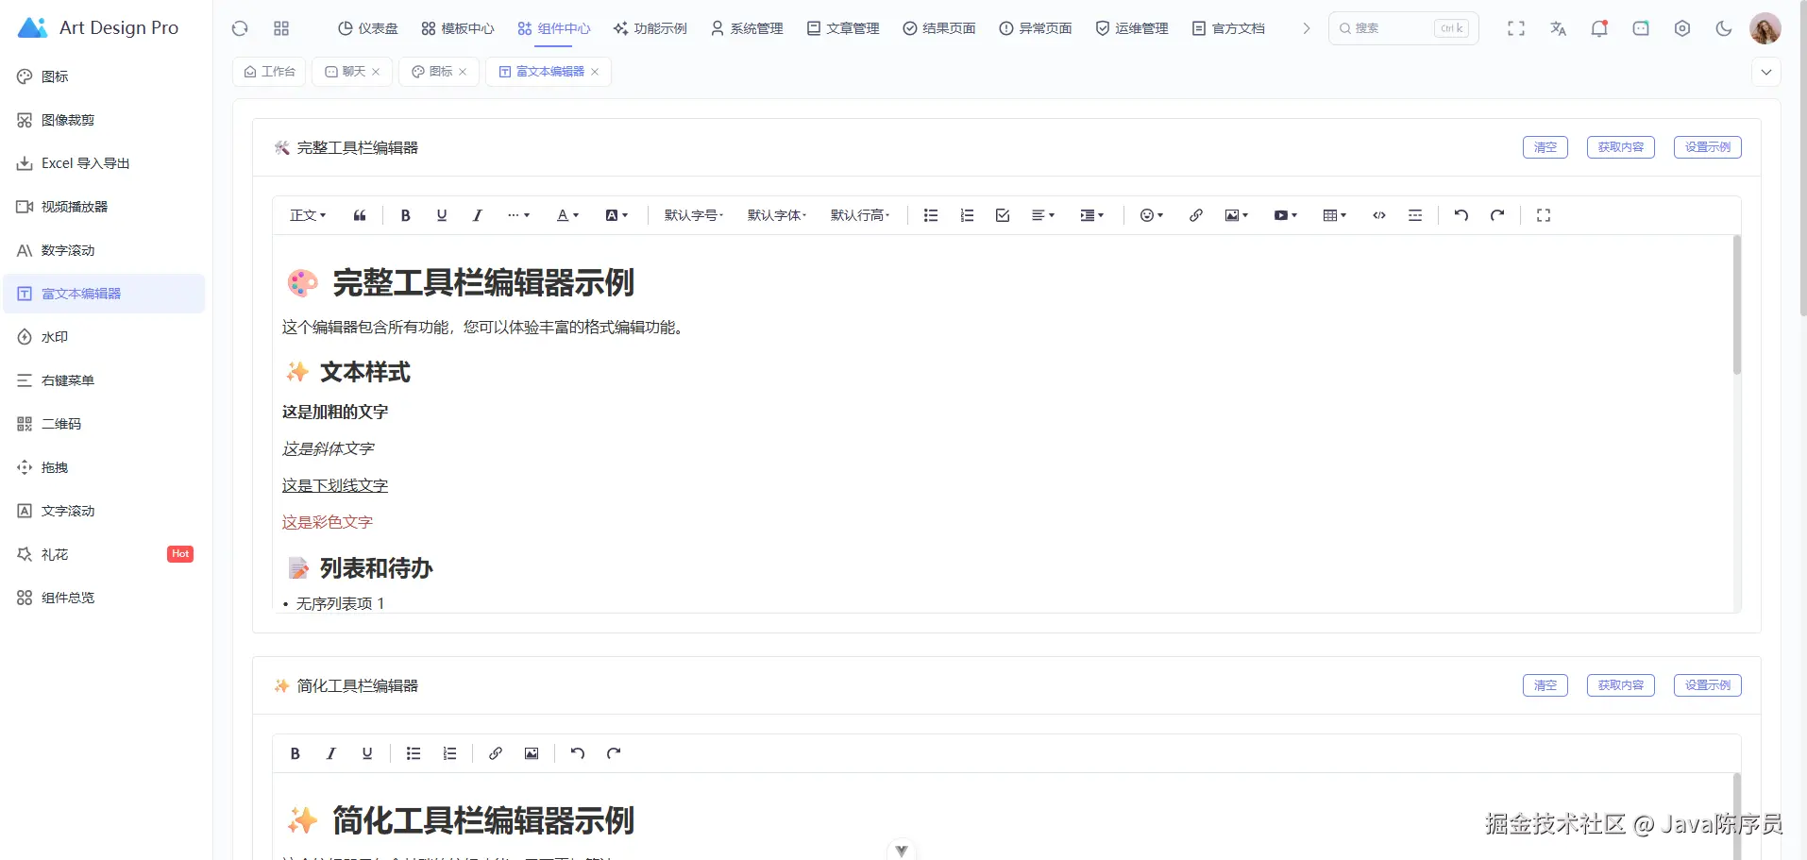Viewport: 1807px width, 860px height.
Task: Switch to the 工作台 tab
Action: (269, 72)
